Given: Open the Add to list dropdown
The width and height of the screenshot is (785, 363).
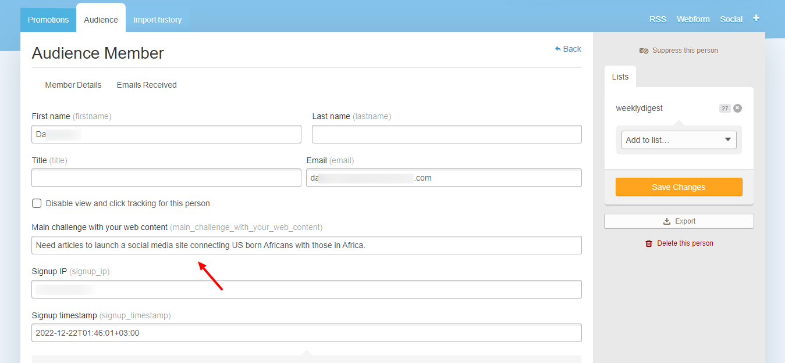Looking at the screenshot, I should [679, 140].
